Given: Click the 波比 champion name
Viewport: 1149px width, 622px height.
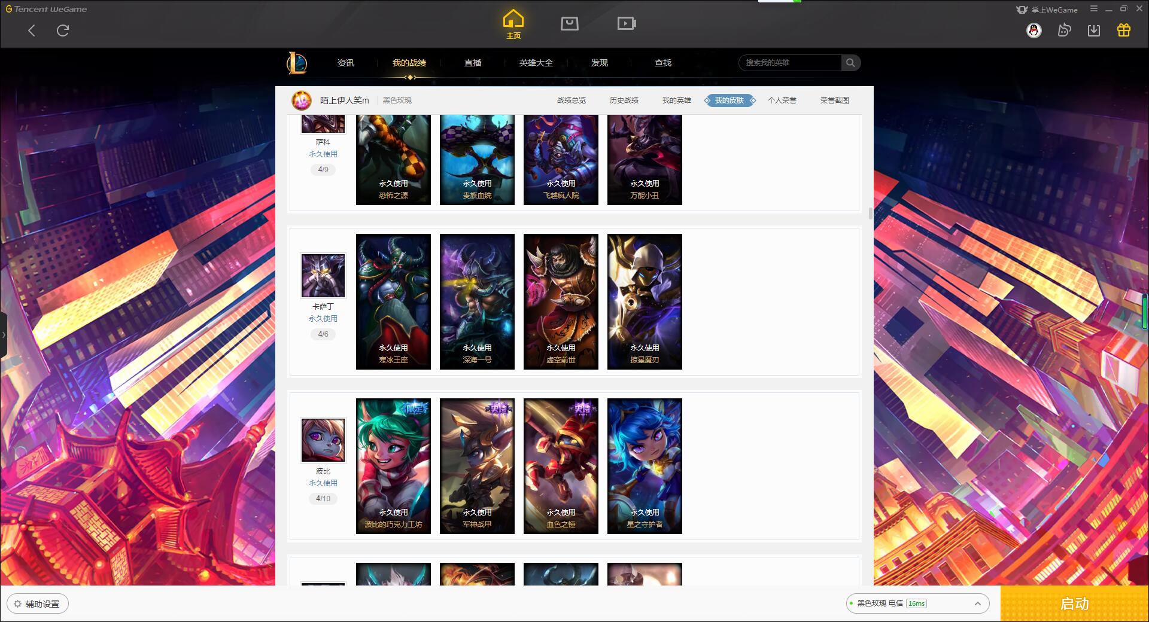Looking at the screenshot, I should pyautogui.click(x=323, y=471).
